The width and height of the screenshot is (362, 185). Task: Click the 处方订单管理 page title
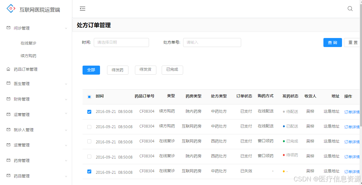pyautogui.click(x=94, y=25)
